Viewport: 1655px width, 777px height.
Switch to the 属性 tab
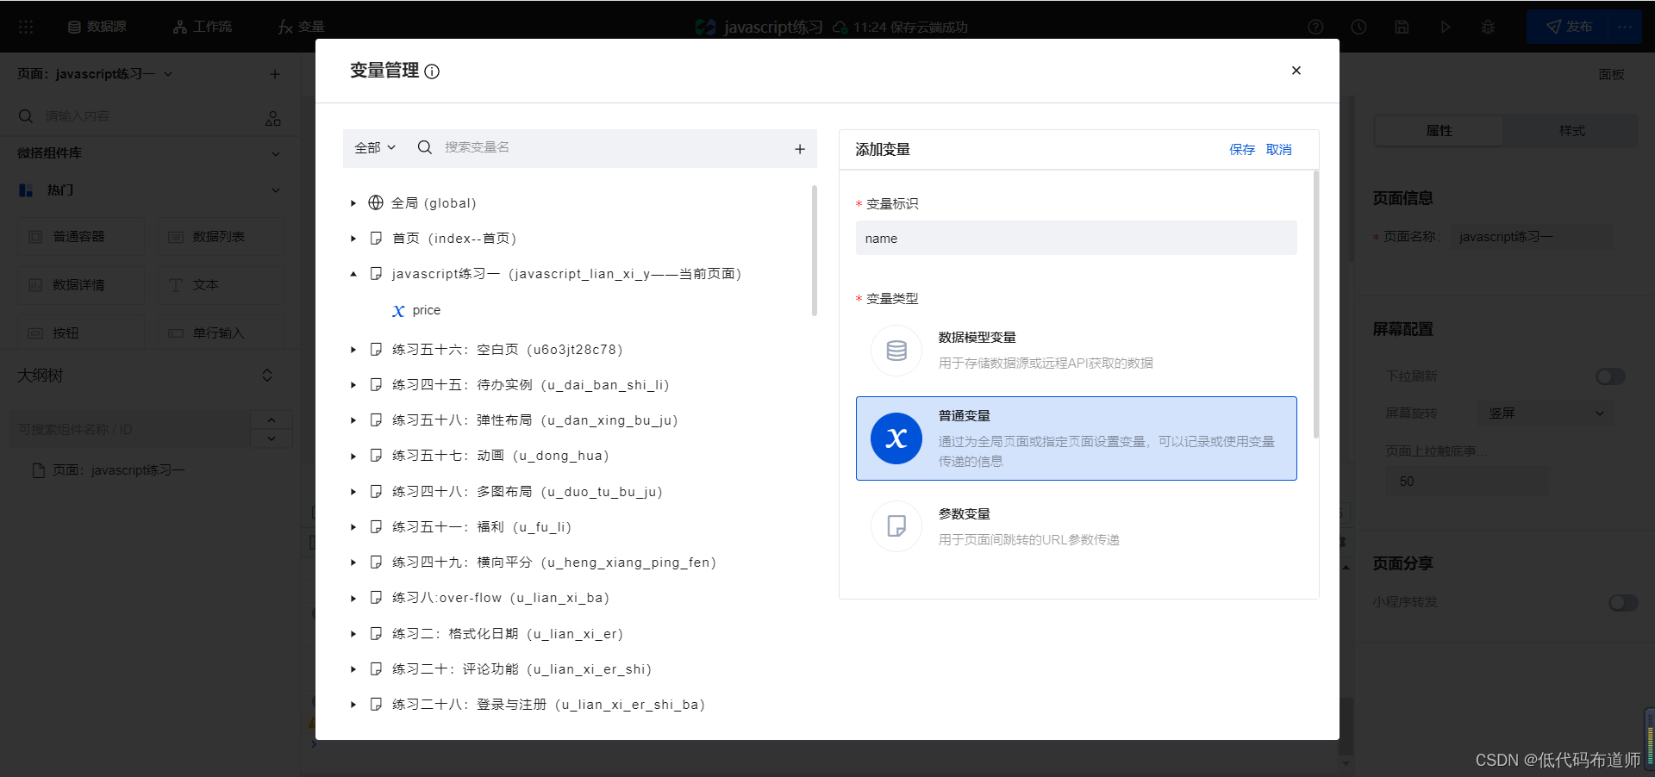tap(1439, 131)
